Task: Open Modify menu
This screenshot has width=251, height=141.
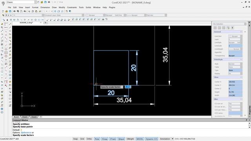Action: (x=62, y=7)
